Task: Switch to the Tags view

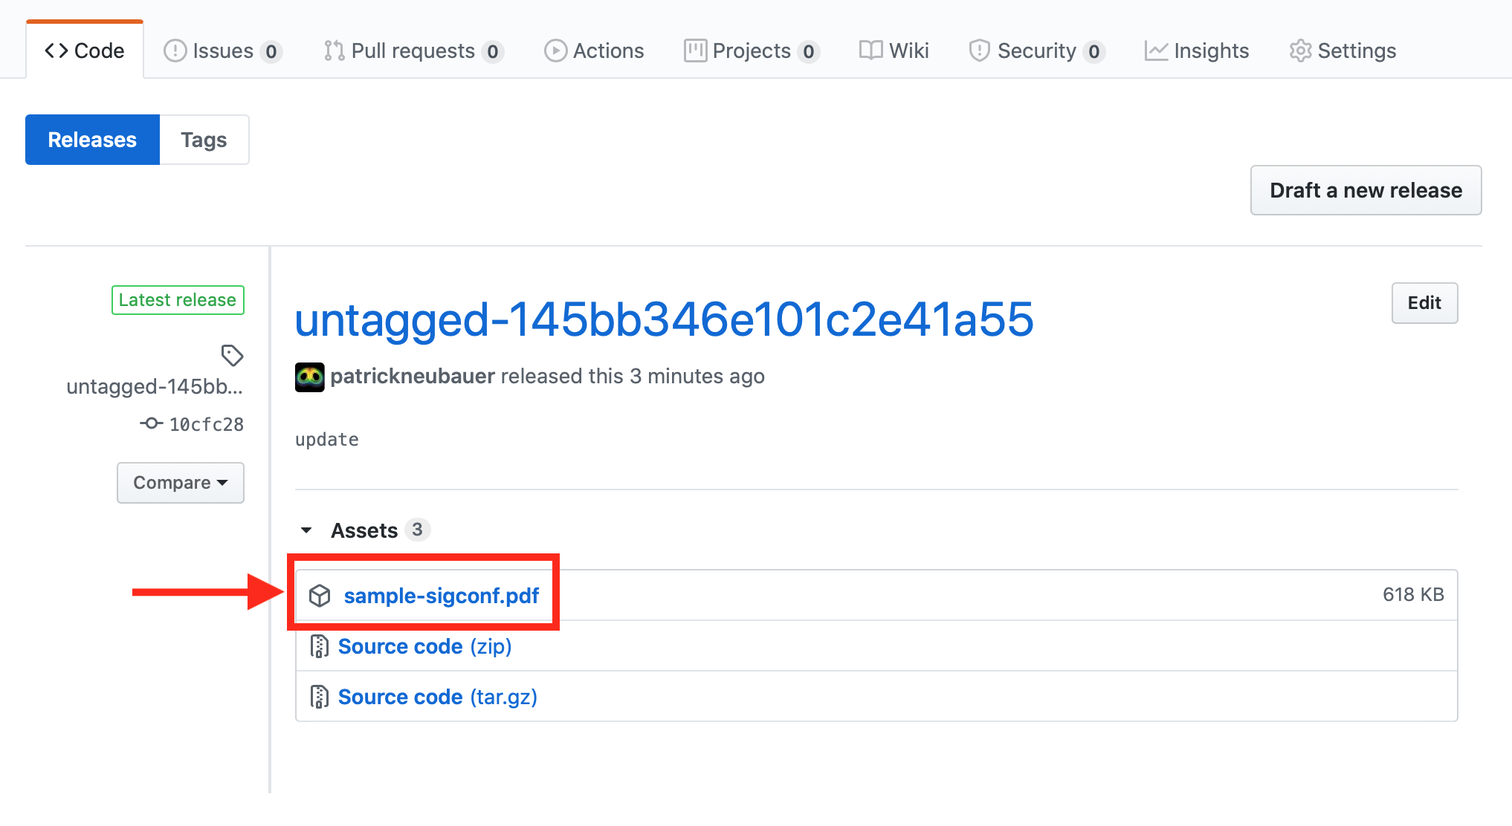Action: click(204, 140)
